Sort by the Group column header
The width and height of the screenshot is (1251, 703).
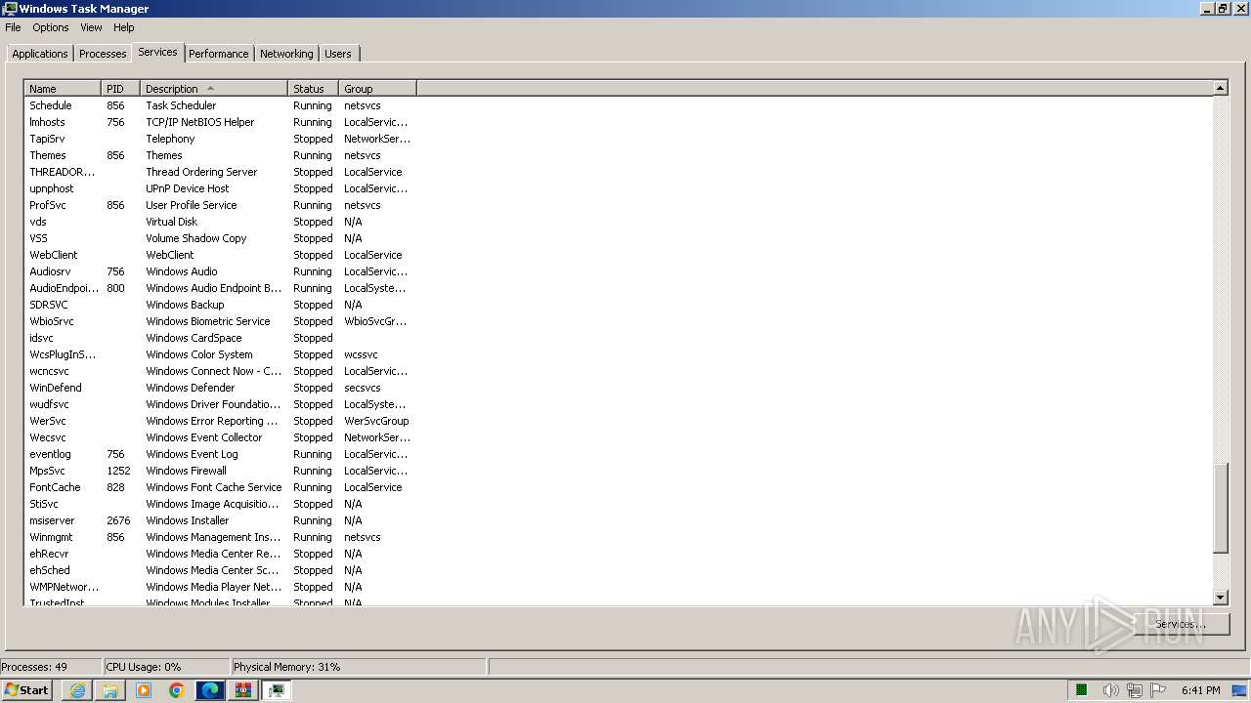[378, 89]
